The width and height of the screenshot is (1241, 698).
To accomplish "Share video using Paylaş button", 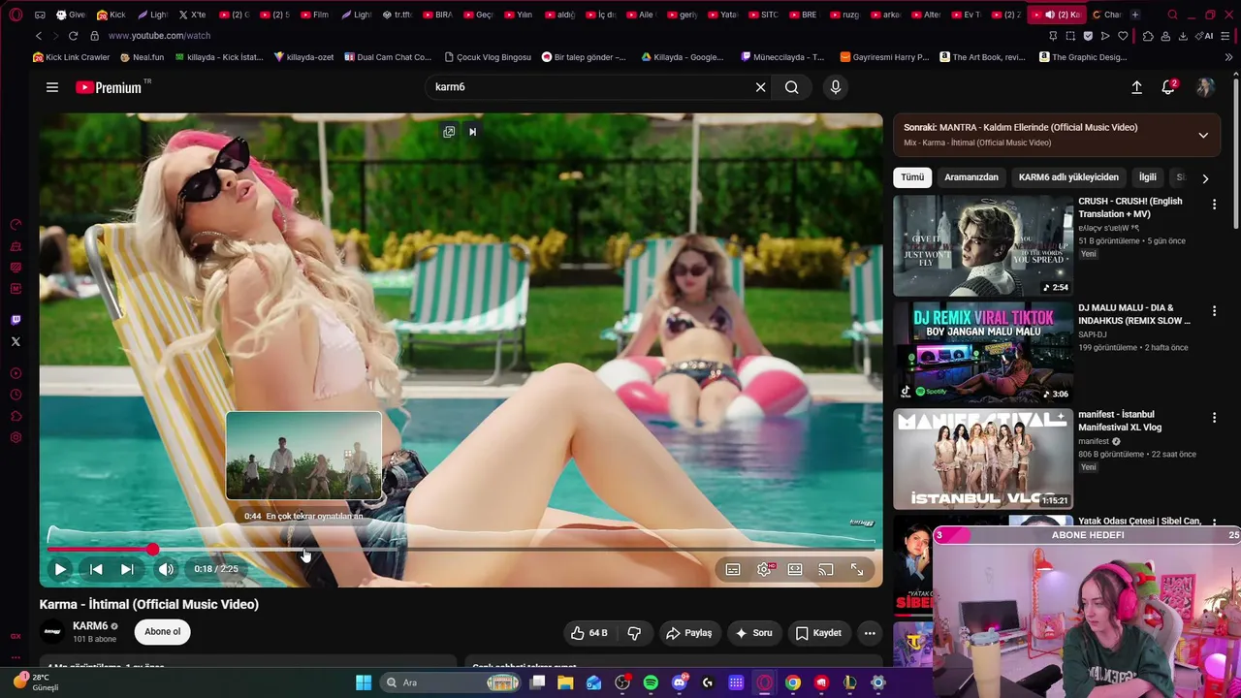I will (689, 633).
